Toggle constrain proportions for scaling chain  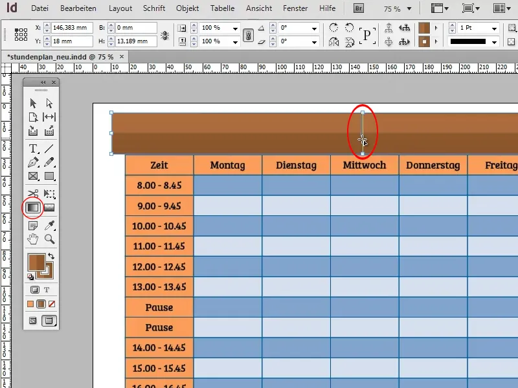(x=248, y=35)
